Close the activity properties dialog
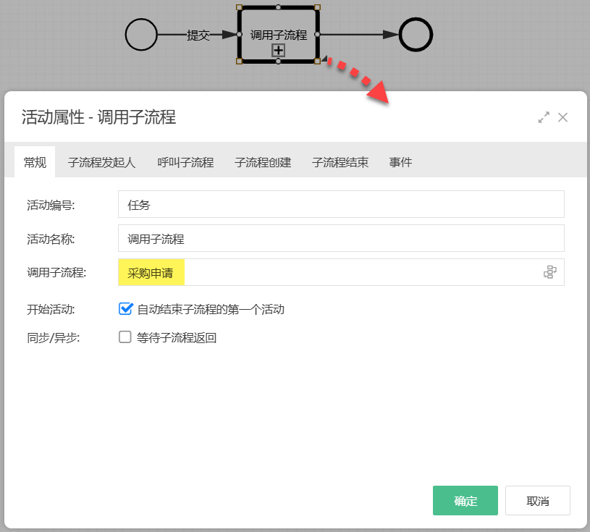 click(563, 117)
